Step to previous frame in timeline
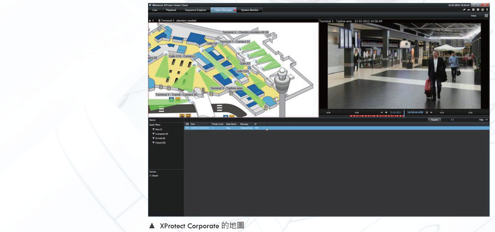This screenshot has height=232, width=495. [x=382, y=112]
